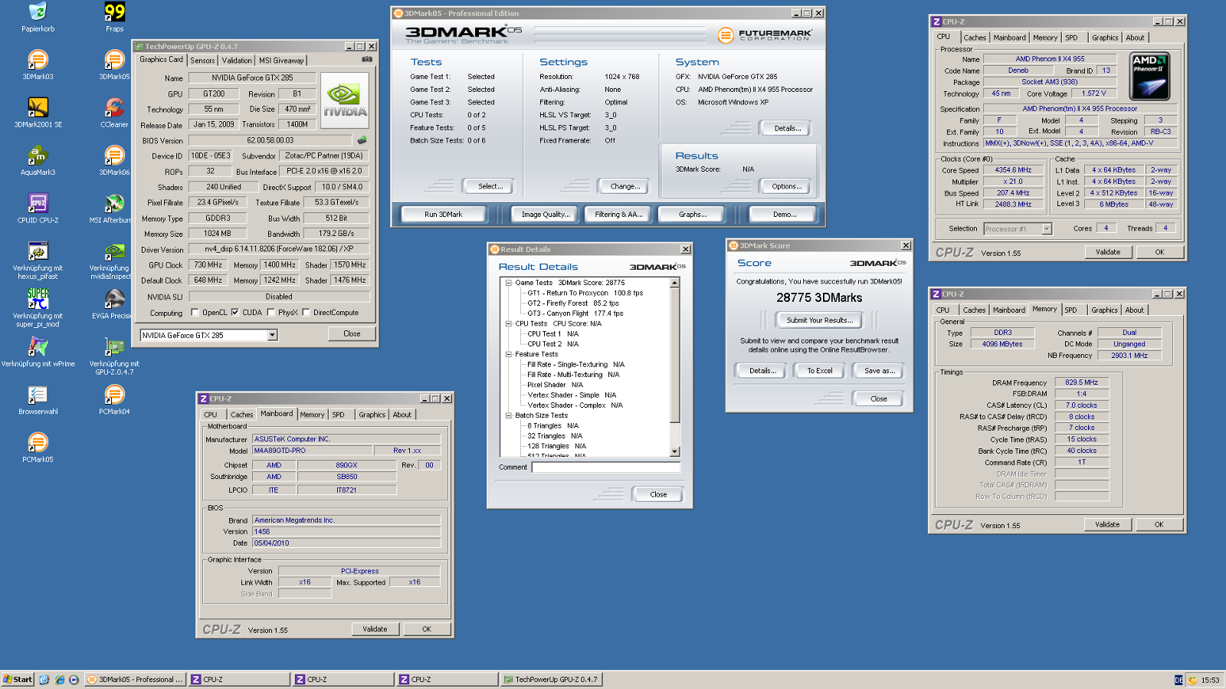Switch to Caches tab in the Mainboard CPU-Z window
This screenshot has height=689, width=1226.
coord(241,415)
